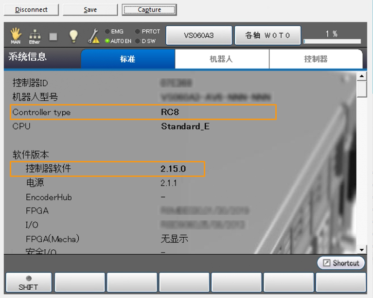Click the scrollbar down arrow
The height and width of the screenshot is (298, 373).
pos(362,250)
